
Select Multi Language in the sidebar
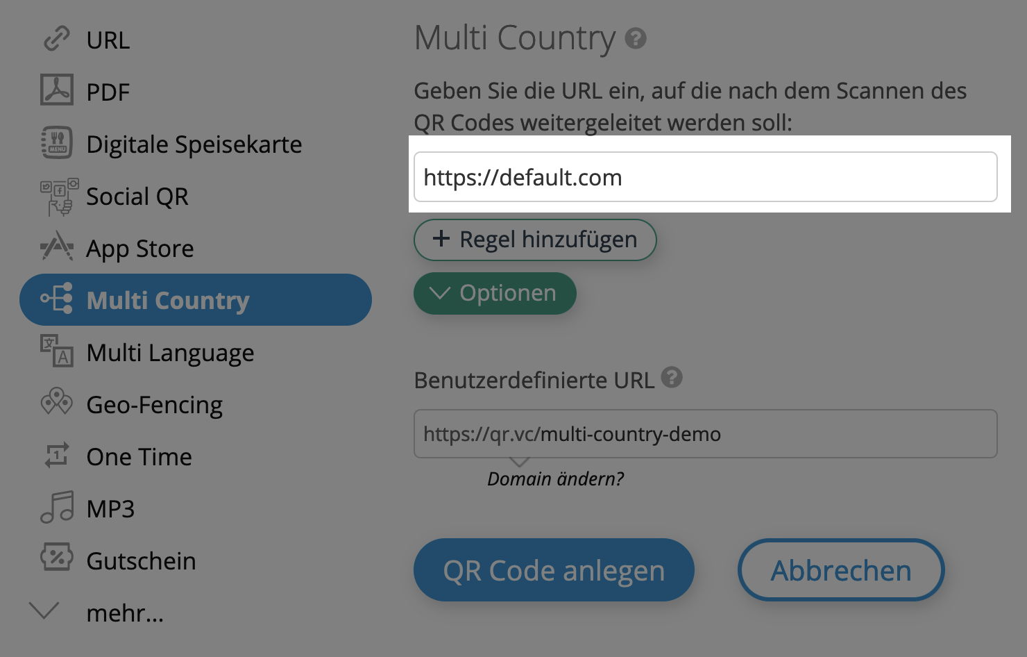pos(170,352)
